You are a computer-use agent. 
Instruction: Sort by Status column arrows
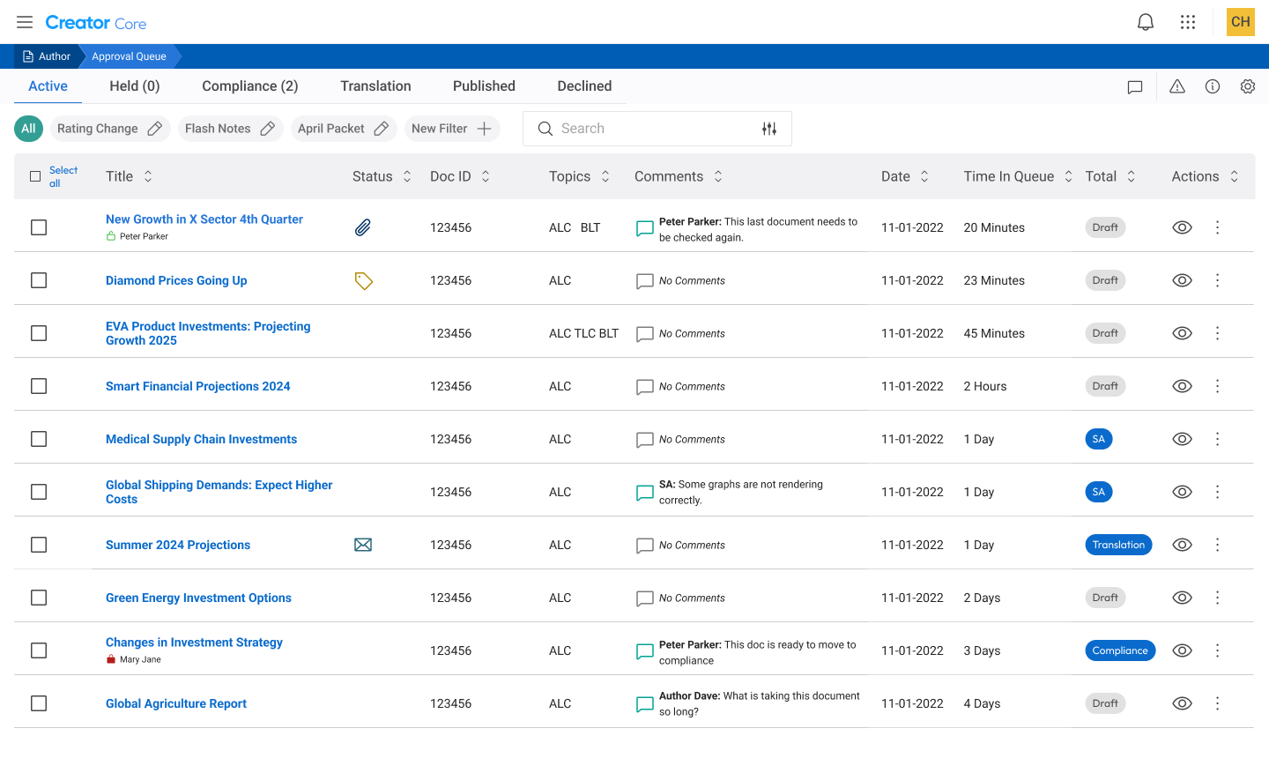[407, 176]
